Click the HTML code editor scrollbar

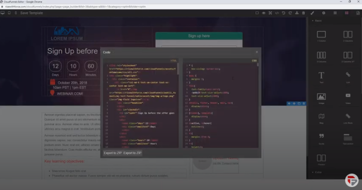point(178,70)
